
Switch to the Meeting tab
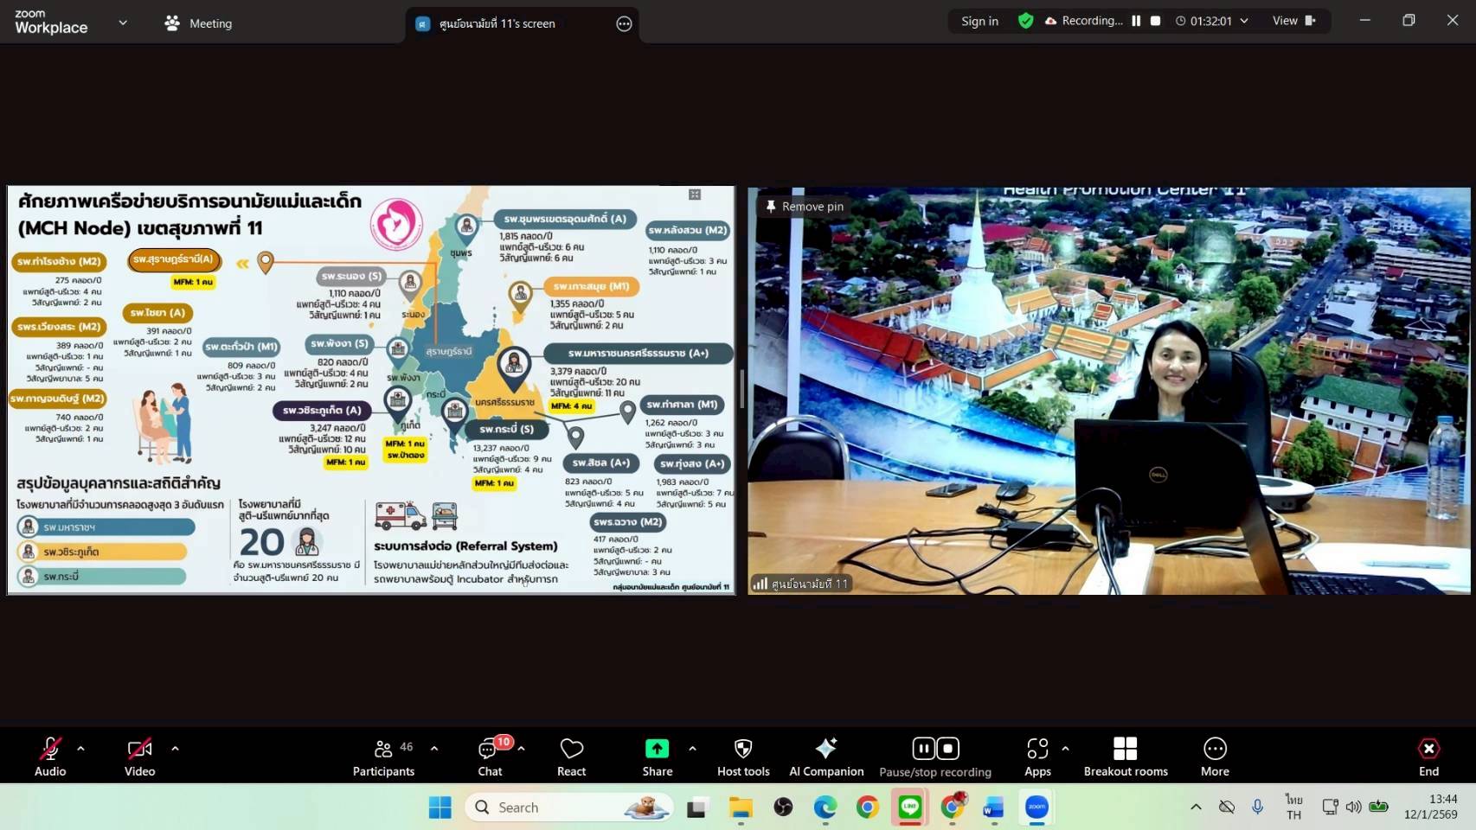pyautogui.click(x=199, y=23)
